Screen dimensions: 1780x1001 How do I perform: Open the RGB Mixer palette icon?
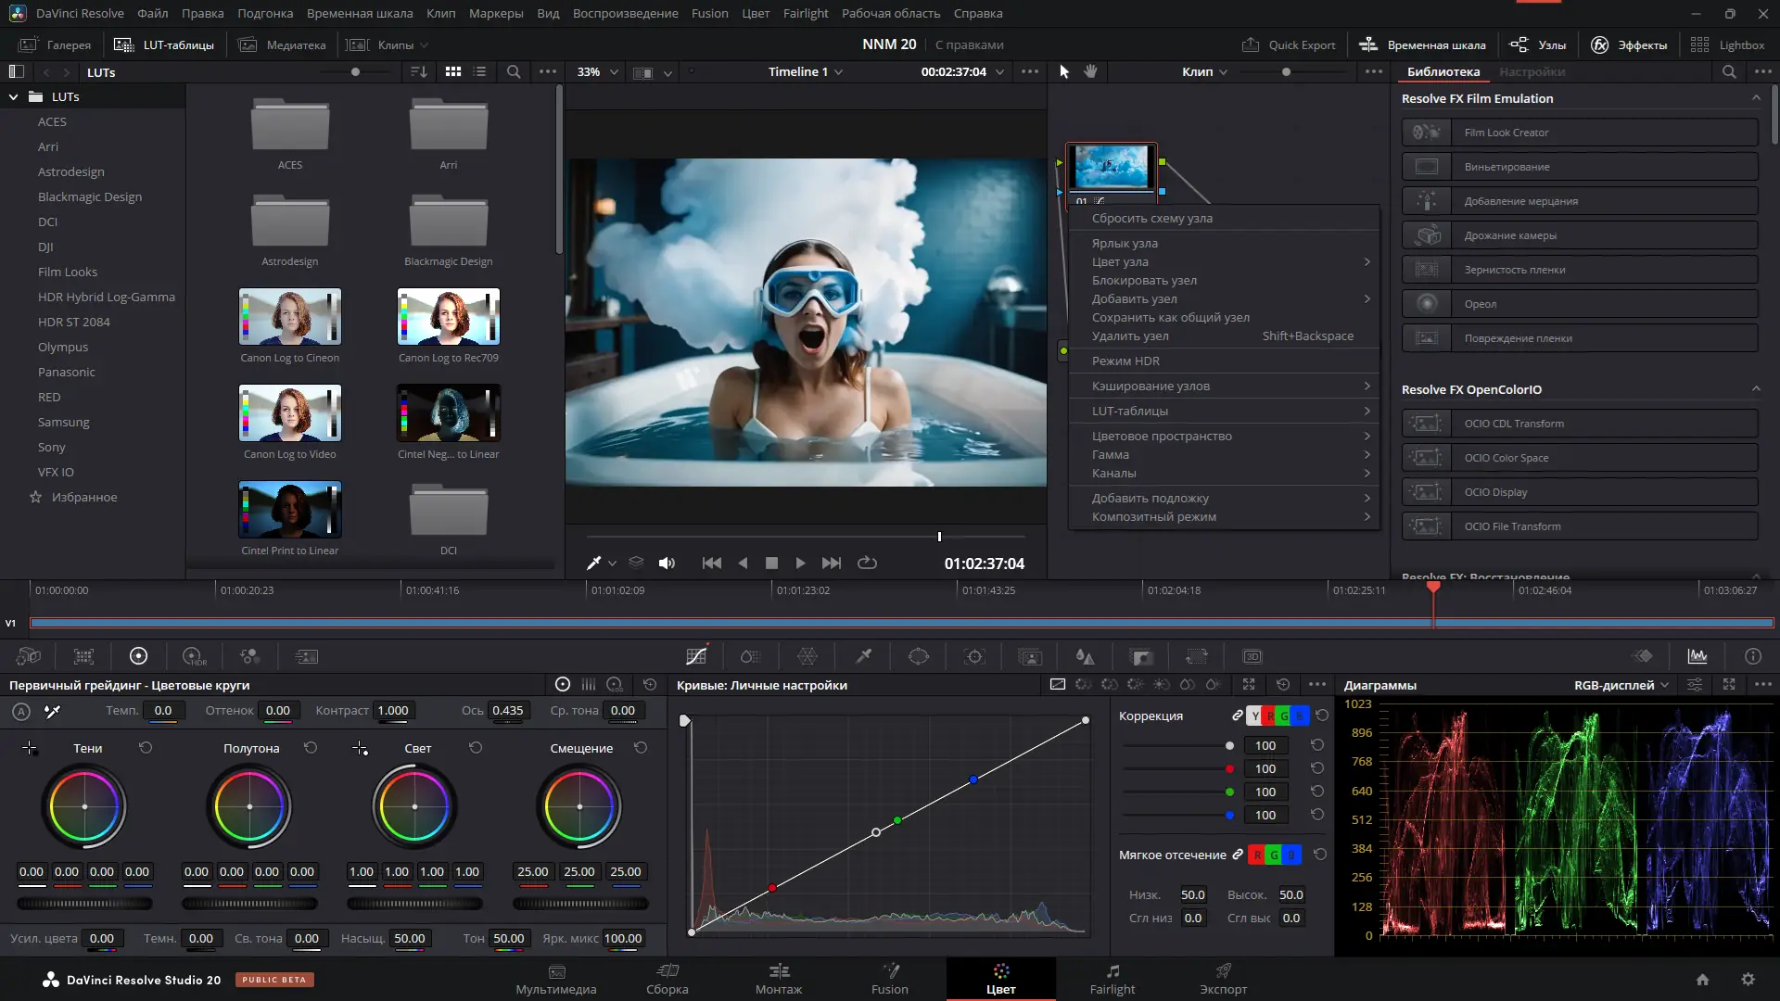click(249, 656)
